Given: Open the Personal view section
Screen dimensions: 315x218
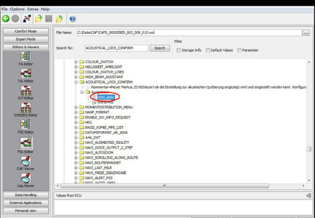Looking at the screenshot, I should pos(26,211).
